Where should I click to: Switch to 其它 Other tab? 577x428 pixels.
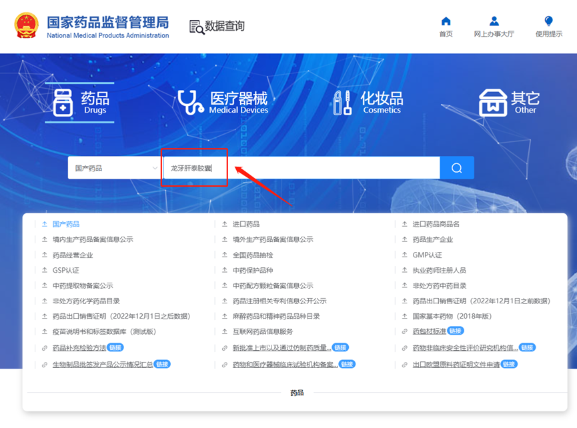click(x=509, y=103)
